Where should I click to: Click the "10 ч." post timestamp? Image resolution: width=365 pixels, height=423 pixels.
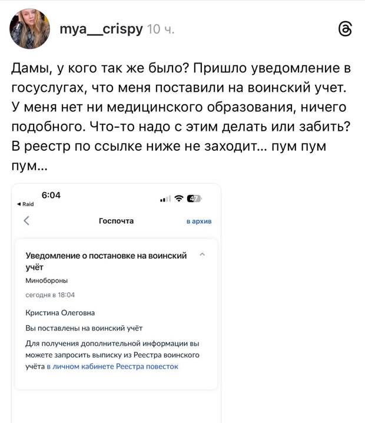[x=160, y=29]
